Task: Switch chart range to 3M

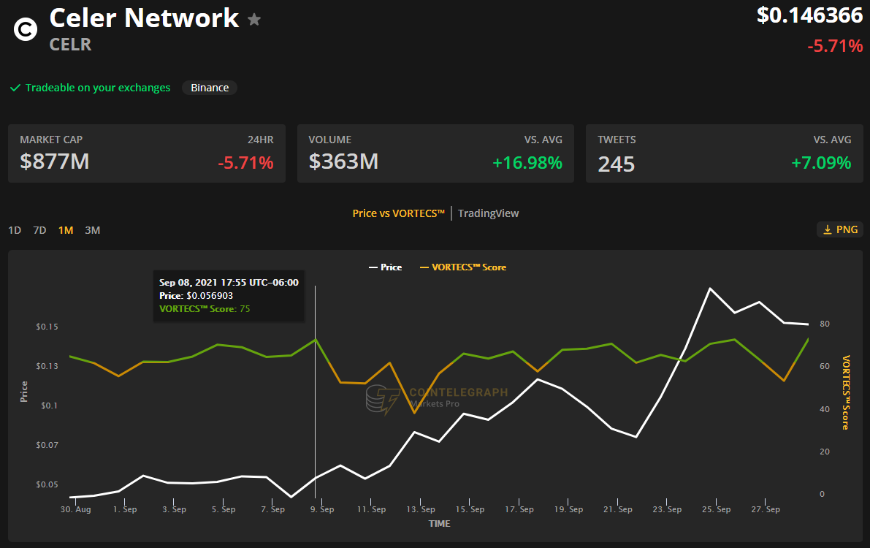Action: (x=93, y=230)
